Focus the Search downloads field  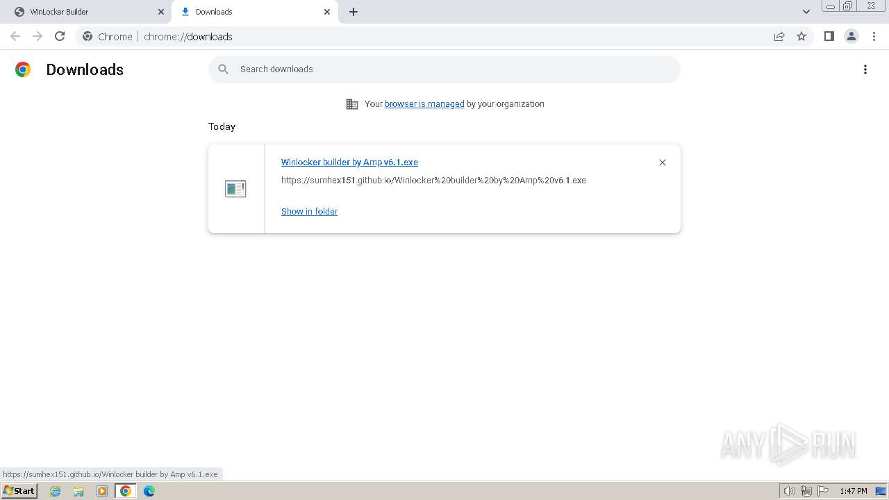444,69
